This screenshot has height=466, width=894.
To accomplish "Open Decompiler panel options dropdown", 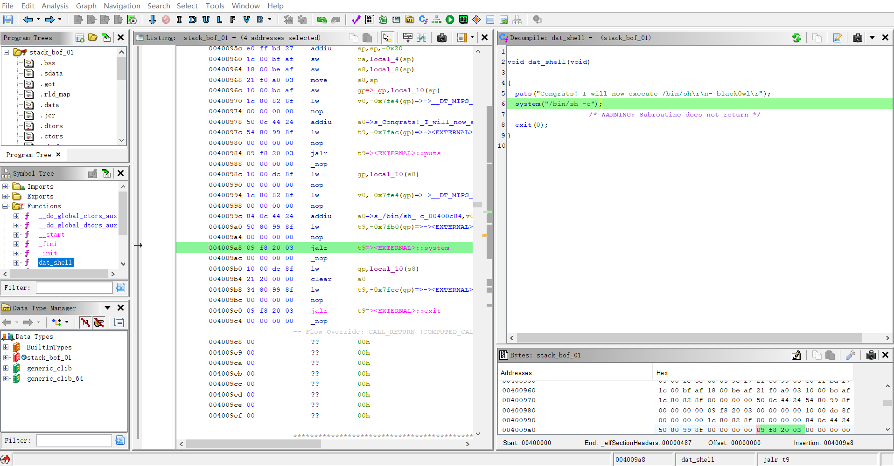I will 872,38.
